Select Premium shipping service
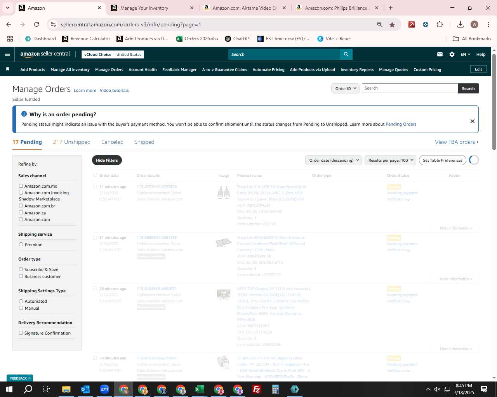Screen dimensions: 497x397 21,244
